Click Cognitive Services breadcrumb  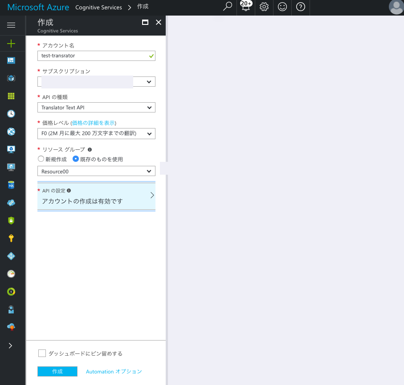[99, 8]
